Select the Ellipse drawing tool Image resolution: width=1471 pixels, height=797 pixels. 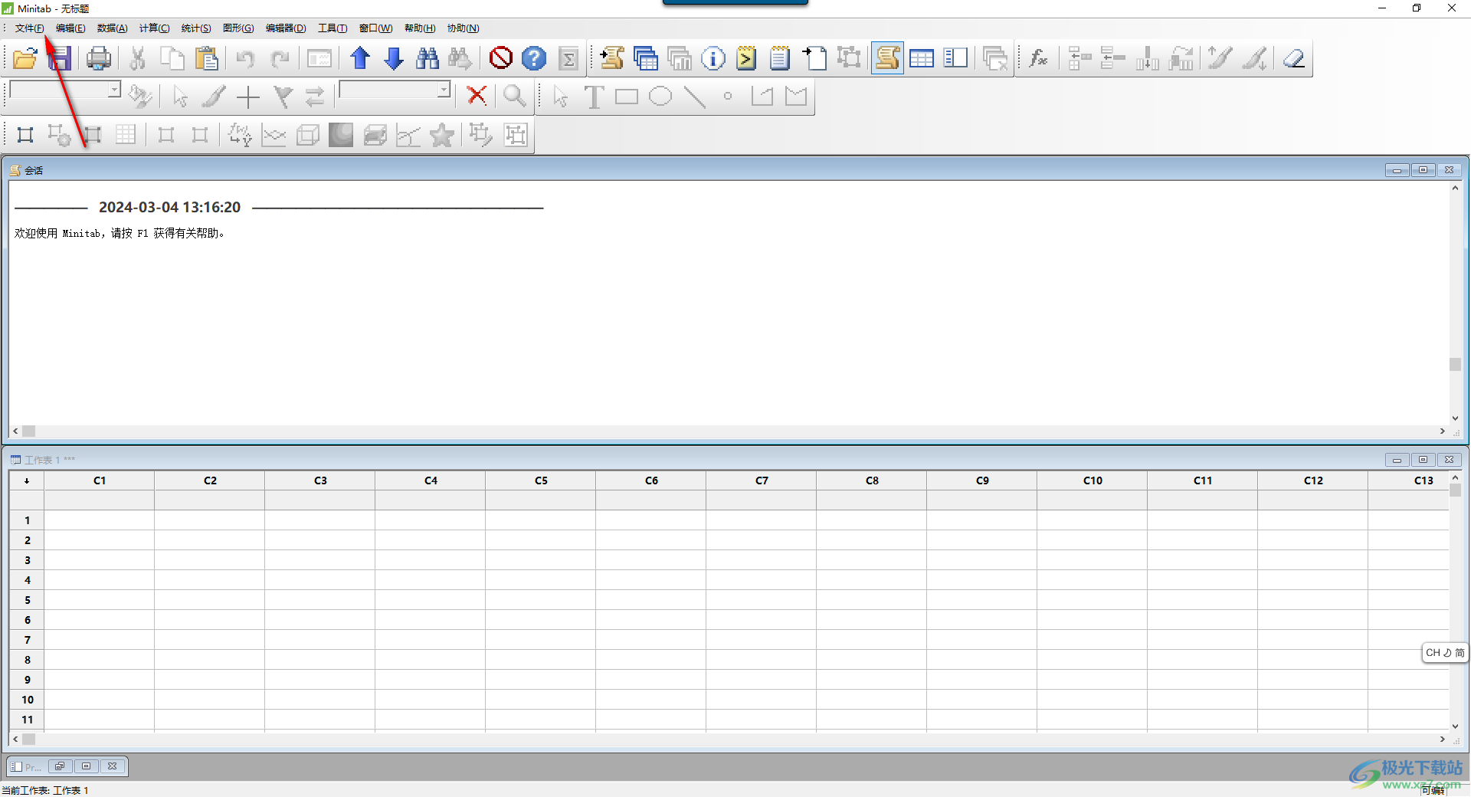pyautogui.click(x=660, y=97)
